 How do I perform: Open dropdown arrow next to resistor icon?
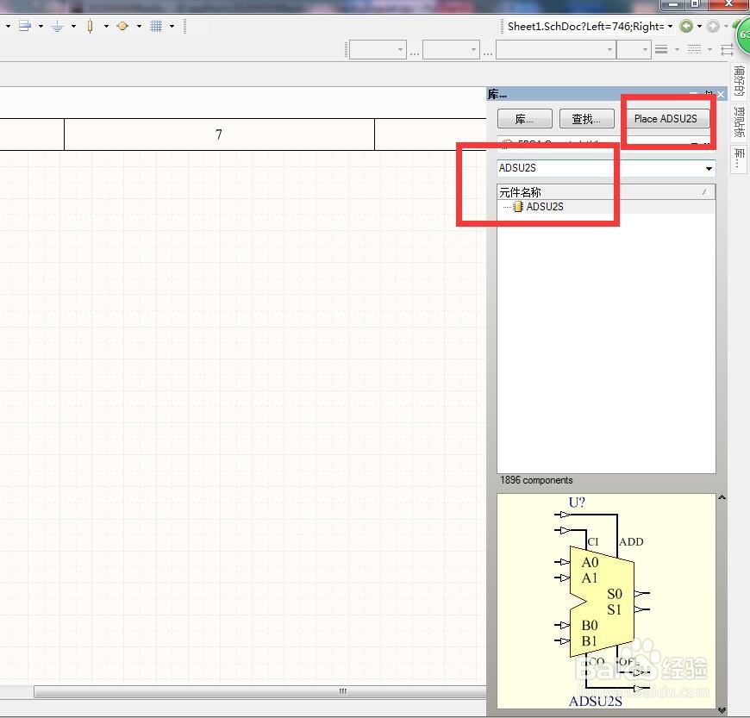106,27
